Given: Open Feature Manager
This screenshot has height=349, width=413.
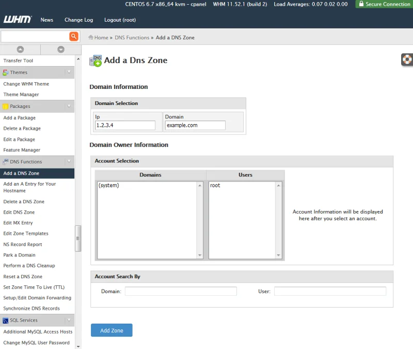Looking at the screenshot, I should [22, 150].
